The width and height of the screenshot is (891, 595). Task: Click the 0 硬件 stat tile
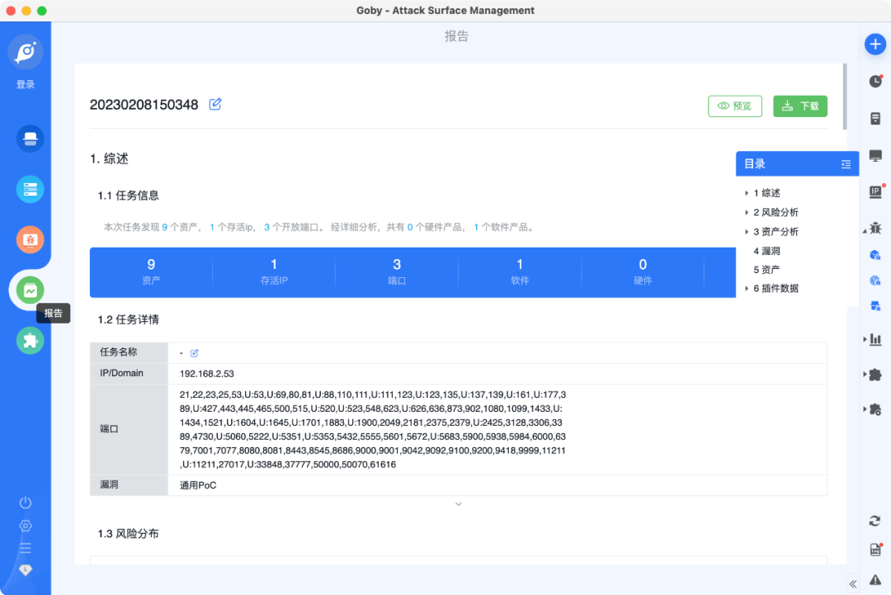point(643,272)
